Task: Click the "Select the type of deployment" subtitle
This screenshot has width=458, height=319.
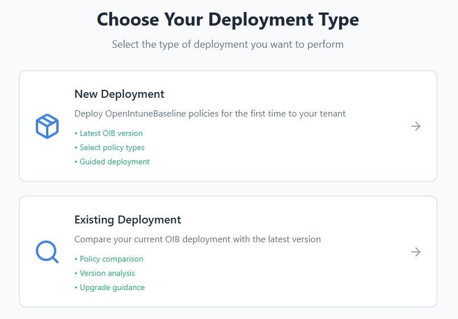Action: (228, 44)
